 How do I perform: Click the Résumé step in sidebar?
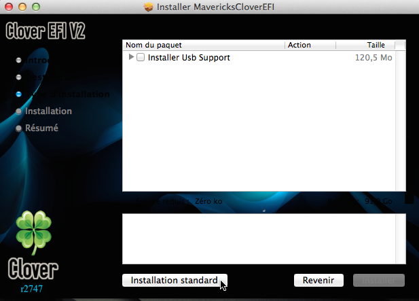pos(41,128)
